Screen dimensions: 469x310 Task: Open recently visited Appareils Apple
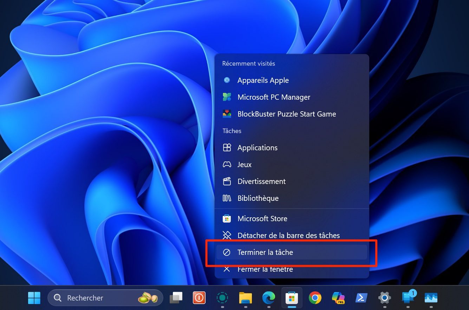tap(292, 80)
